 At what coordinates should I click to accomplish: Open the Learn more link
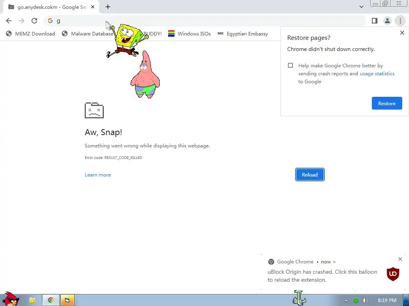pyautogui.click(x=97, y=175)
